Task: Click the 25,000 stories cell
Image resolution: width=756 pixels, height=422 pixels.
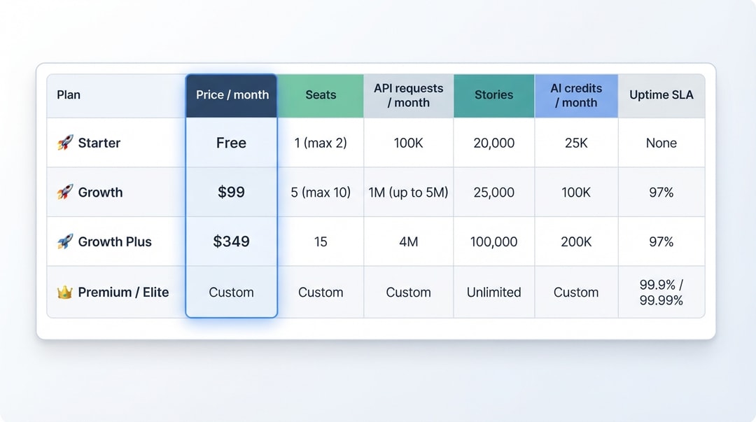Action: click(x=493, y=192)
